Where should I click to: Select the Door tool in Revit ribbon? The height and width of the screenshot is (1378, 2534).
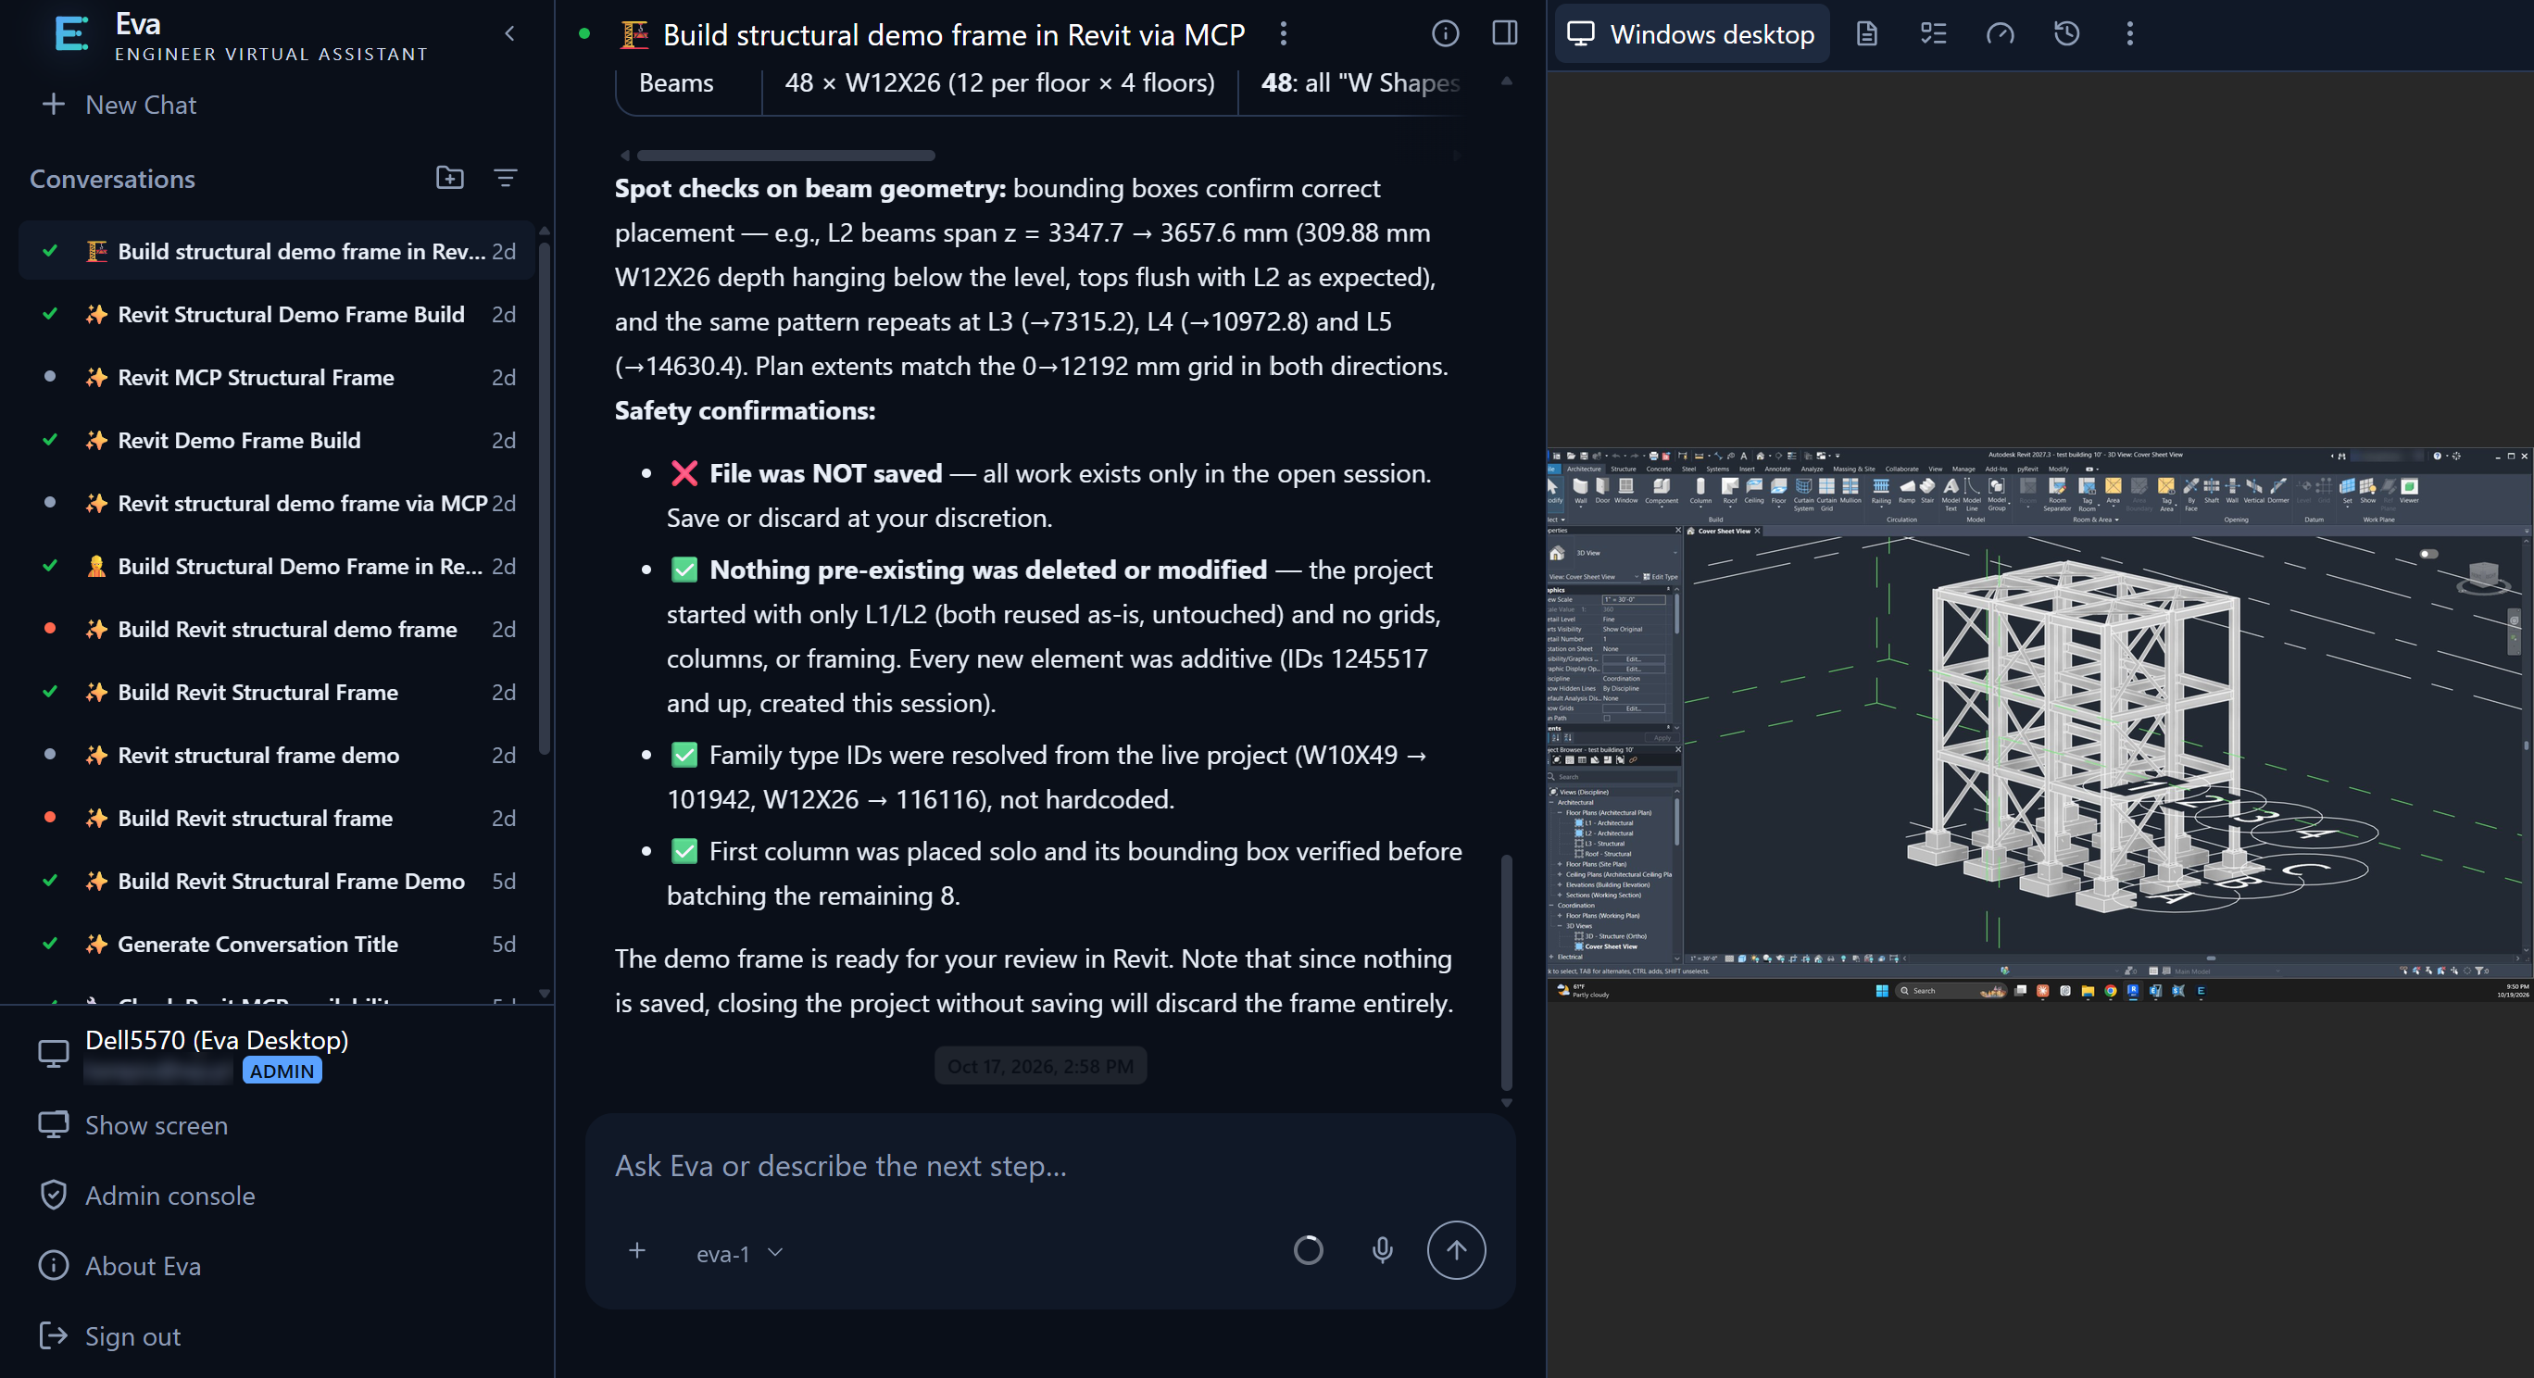[1602, 491]
